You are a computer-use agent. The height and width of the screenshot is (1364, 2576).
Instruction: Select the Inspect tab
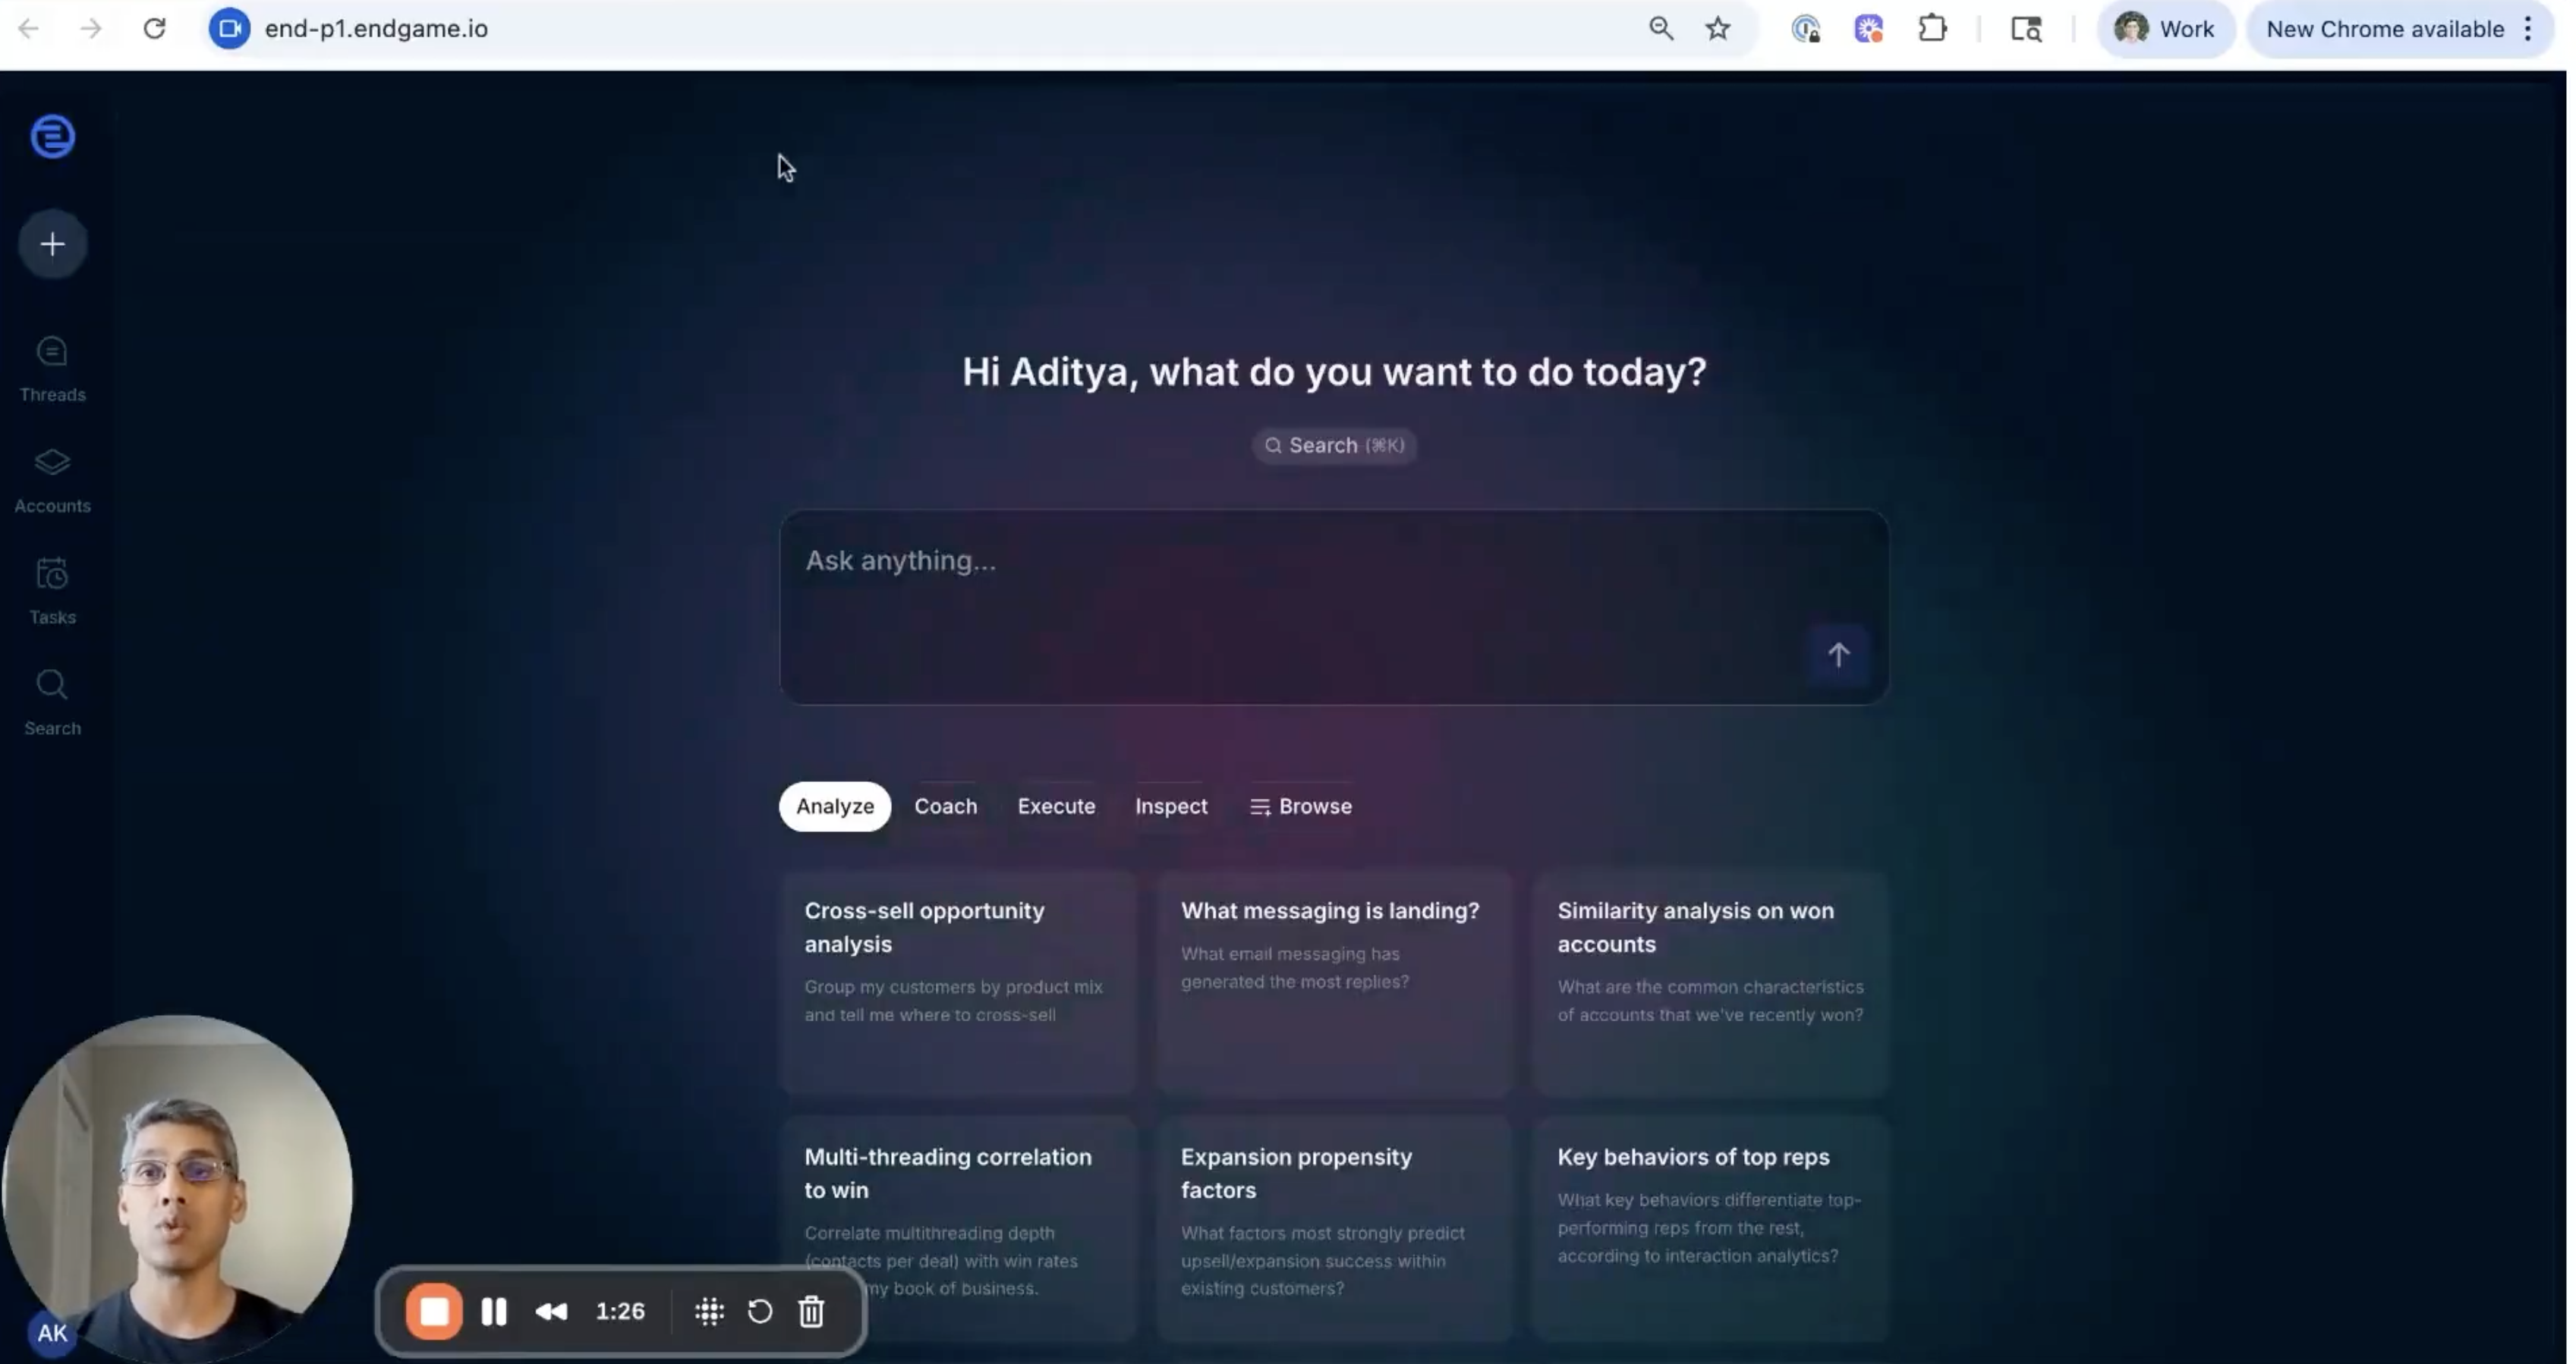1171,806
